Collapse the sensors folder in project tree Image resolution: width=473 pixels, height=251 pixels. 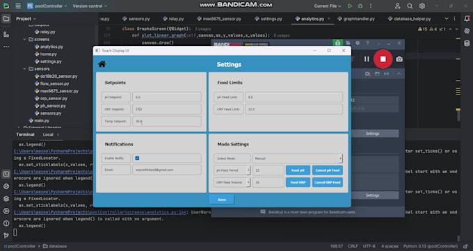pyautogui.click(x=24, y=69)
